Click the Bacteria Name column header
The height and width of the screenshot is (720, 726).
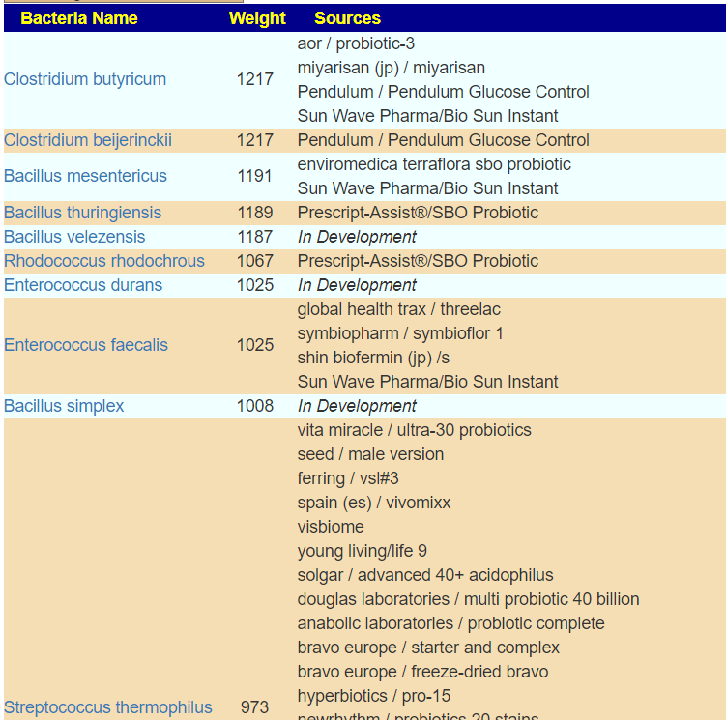tap(79, 18)
